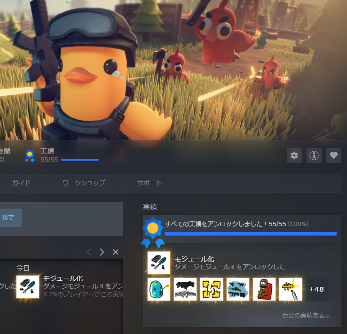The height and width of the screenshot is (334, 347).
Task: Open game settings gear icon
Action: [294, 155]
